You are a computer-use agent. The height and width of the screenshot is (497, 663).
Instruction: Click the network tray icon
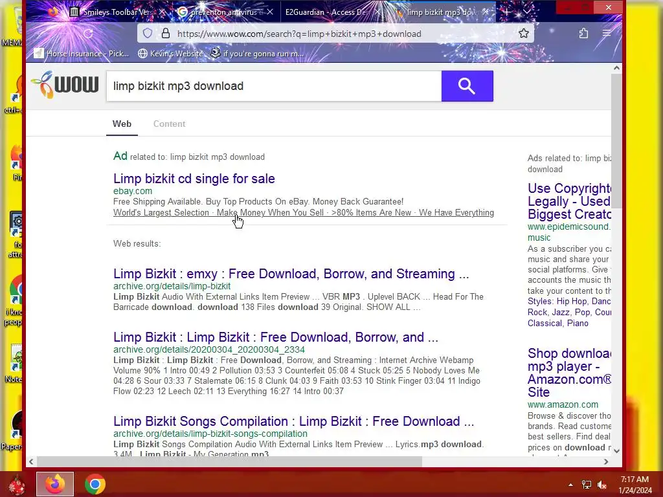(x=587, y=485)
